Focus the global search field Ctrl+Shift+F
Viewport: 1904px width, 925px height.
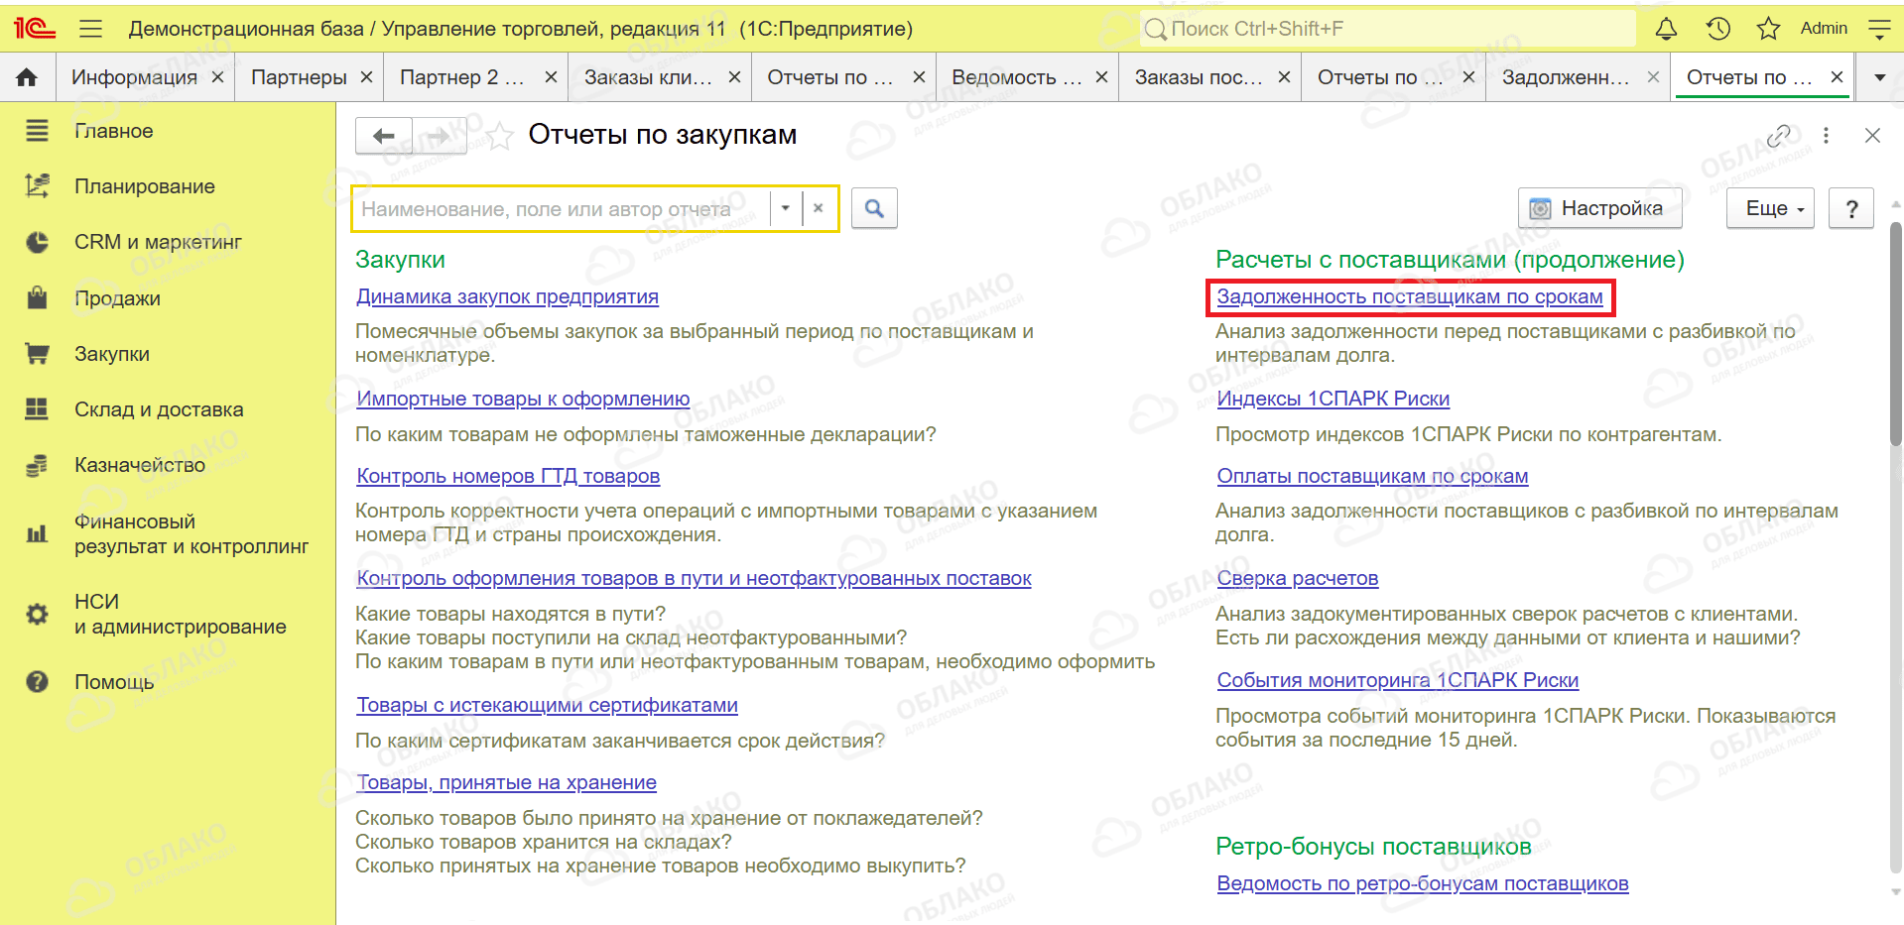(1388, 29)
